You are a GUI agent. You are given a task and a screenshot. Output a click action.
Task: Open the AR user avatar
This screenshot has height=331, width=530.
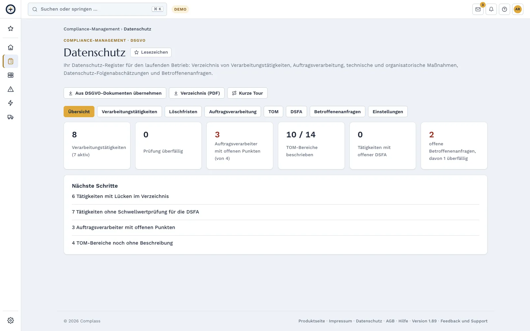point(518,9)
